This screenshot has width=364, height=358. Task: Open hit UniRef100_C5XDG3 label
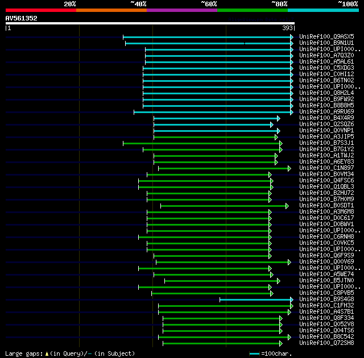coord(326,68)
